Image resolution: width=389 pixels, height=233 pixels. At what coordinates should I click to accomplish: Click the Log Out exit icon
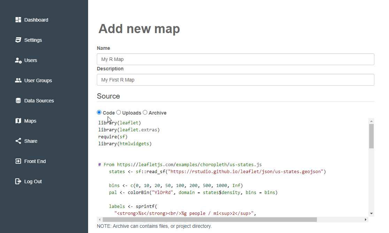(18, 181)
